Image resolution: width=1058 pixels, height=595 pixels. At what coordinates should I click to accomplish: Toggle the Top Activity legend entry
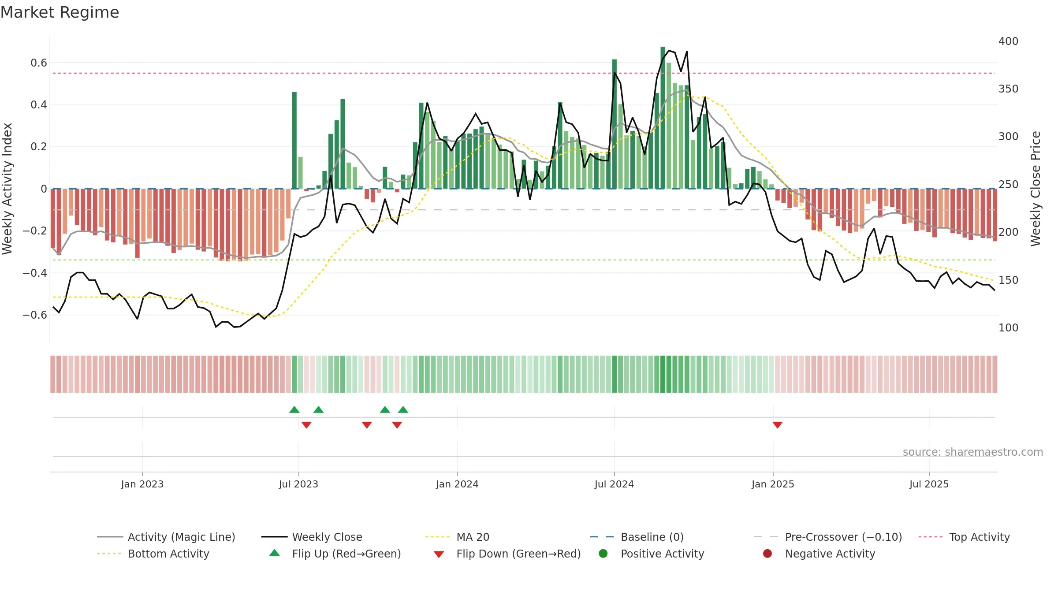pyautogui.click(x=964, y=537)
